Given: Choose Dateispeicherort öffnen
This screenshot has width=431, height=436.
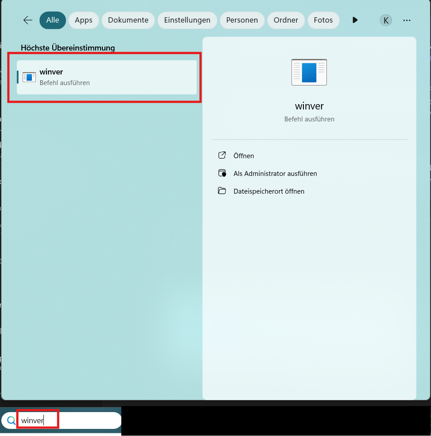Looking at the screenshot, I should pyautogui.click(x=268, y=191).
